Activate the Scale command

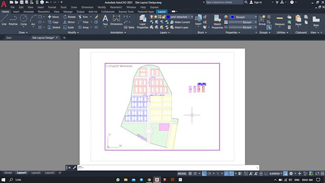click(x=68, y=27)
